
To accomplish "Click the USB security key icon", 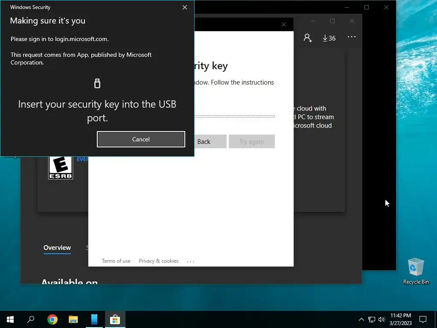I will (97, 83).
